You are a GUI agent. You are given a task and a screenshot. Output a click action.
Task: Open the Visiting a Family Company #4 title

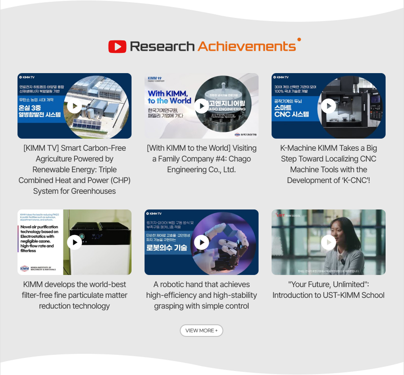(202, 159)
